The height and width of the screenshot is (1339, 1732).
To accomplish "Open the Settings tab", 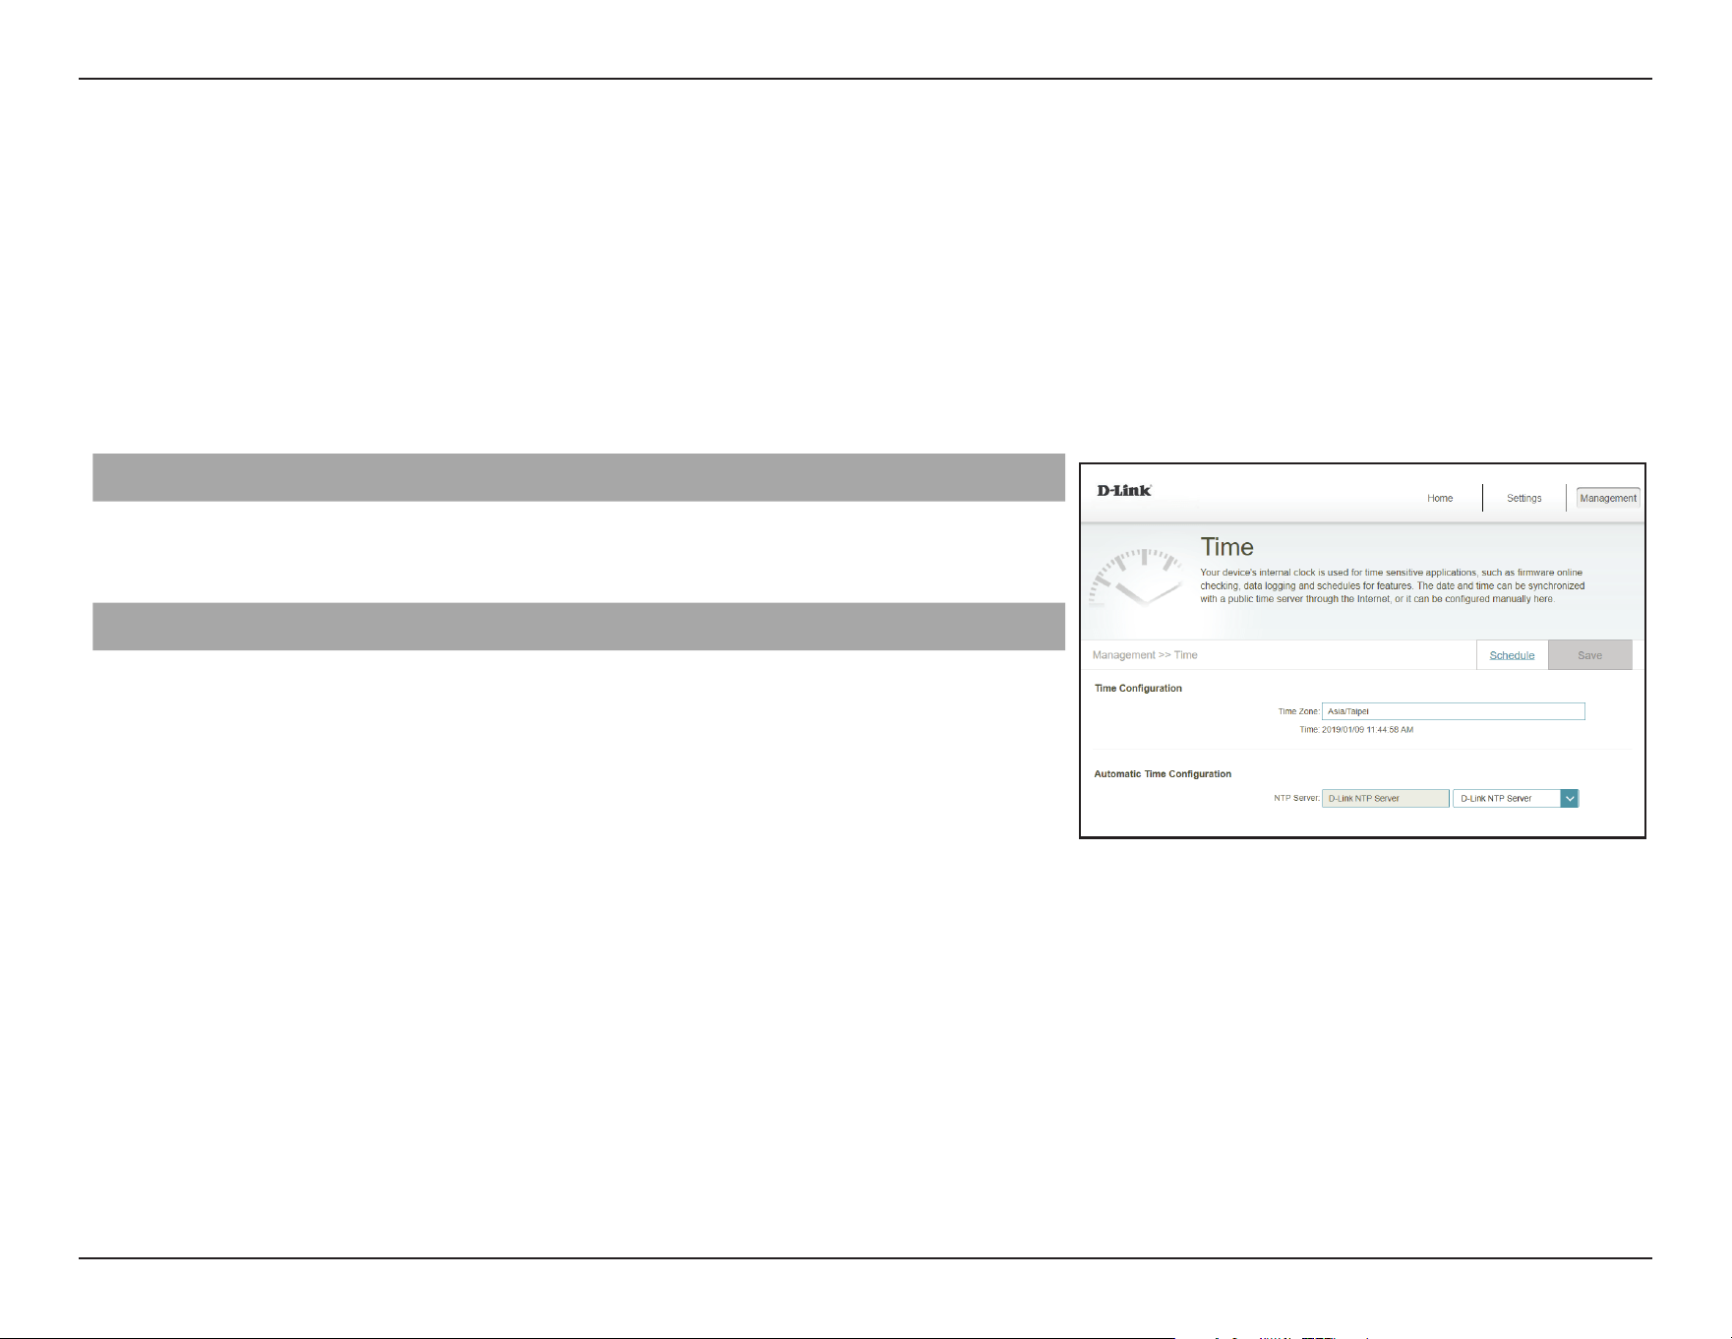I will click(1523, 498).
